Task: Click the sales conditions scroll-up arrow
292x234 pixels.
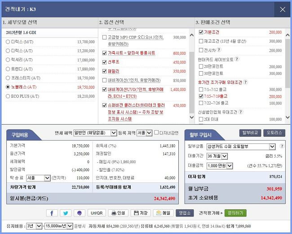Action: [288, 35]
